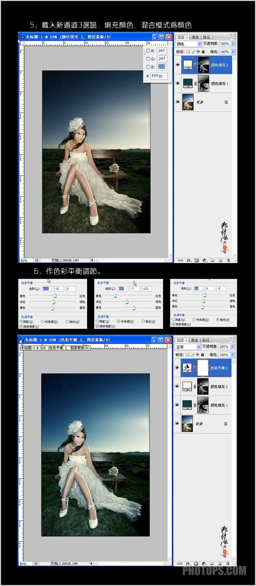Click lock all padlock in step 6 panel
Image resolution: width=256 pixels, height=586 pixels.
tap(203, 355)
